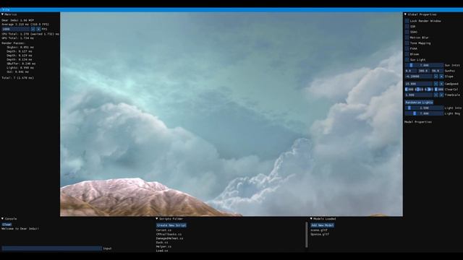
Task: Click the TimeScale value field
Action: click(419, 95)
